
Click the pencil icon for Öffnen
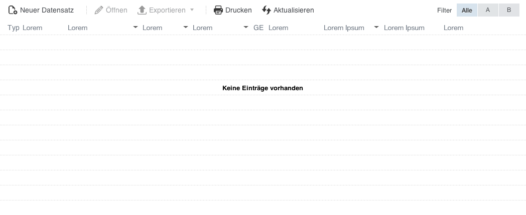(99, 10)
